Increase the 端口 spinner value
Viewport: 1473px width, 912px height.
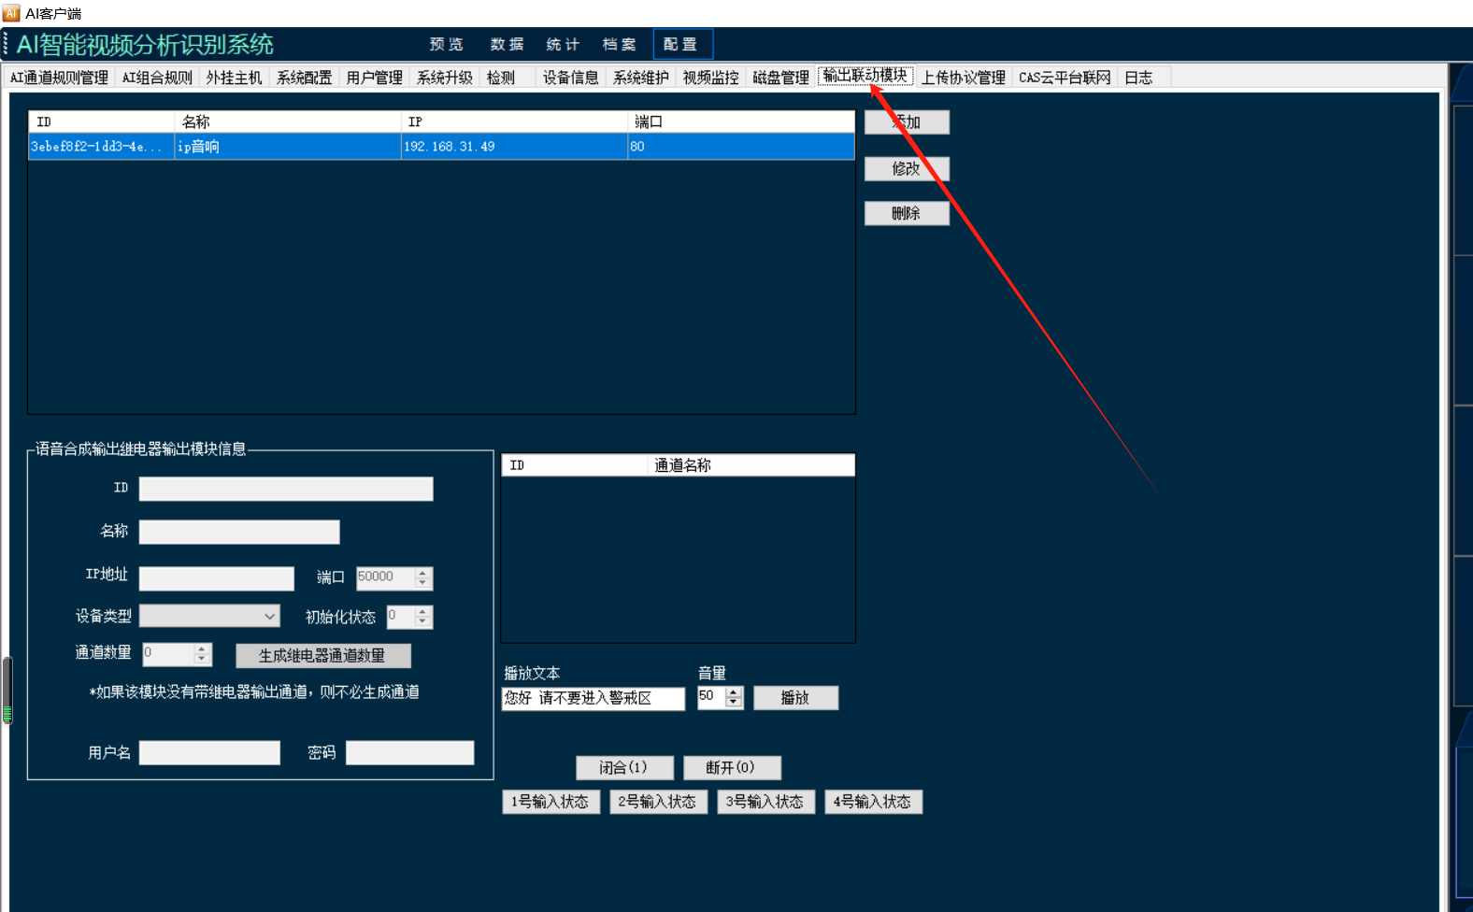click(422, 573)
